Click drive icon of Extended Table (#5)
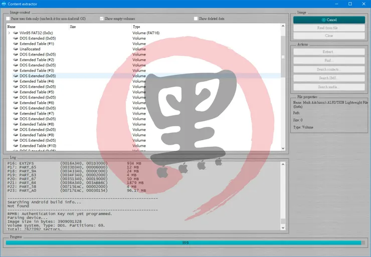 [16, 92]
